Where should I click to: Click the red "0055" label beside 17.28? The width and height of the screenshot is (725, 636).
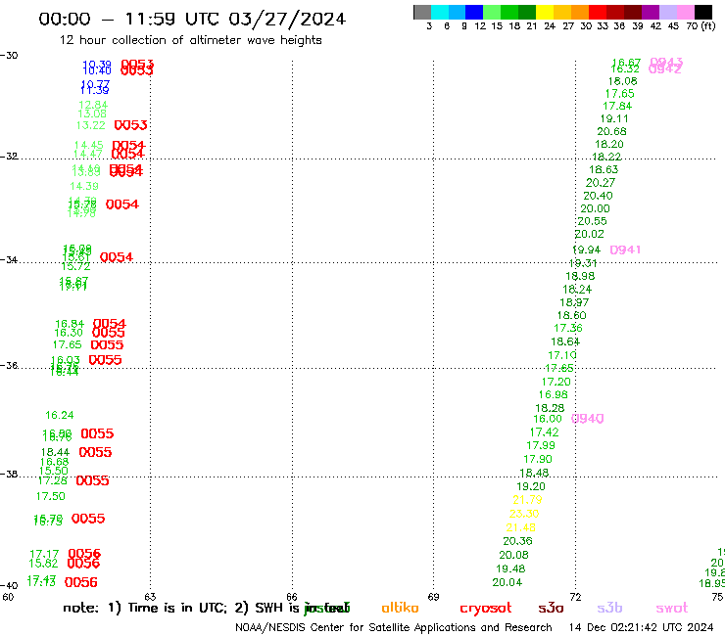[92, 480]
